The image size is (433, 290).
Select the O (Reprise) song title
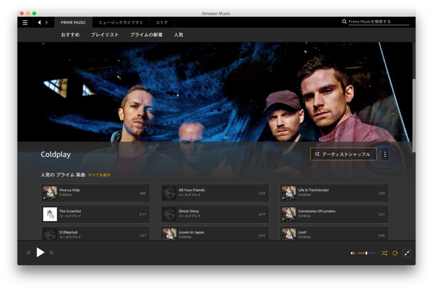pos(68,233)
